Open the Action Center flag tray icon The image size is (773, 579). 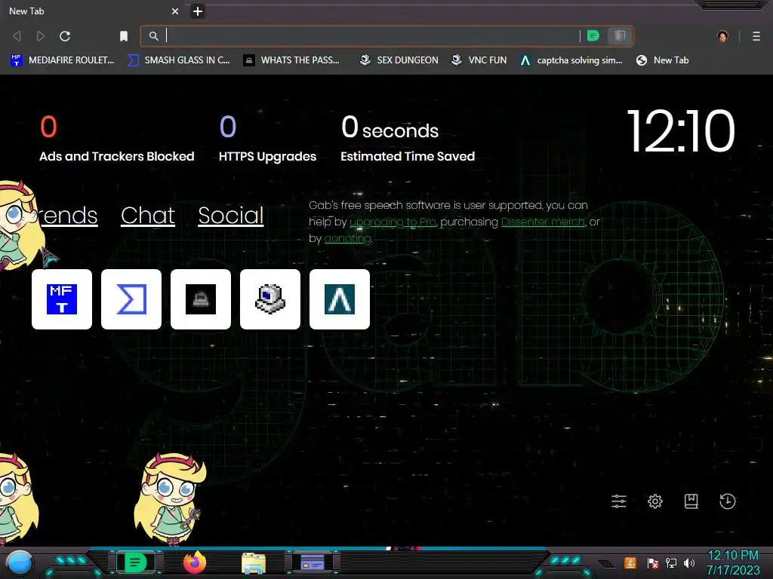pyautogui.click(x=653, y=562)
